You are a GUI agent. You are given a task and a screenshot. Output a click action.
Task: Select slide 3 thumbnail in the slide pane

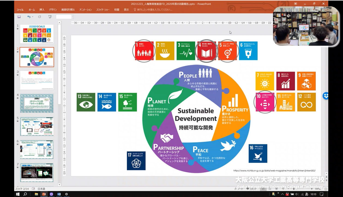pyautogui.click(x=37, y=80)
